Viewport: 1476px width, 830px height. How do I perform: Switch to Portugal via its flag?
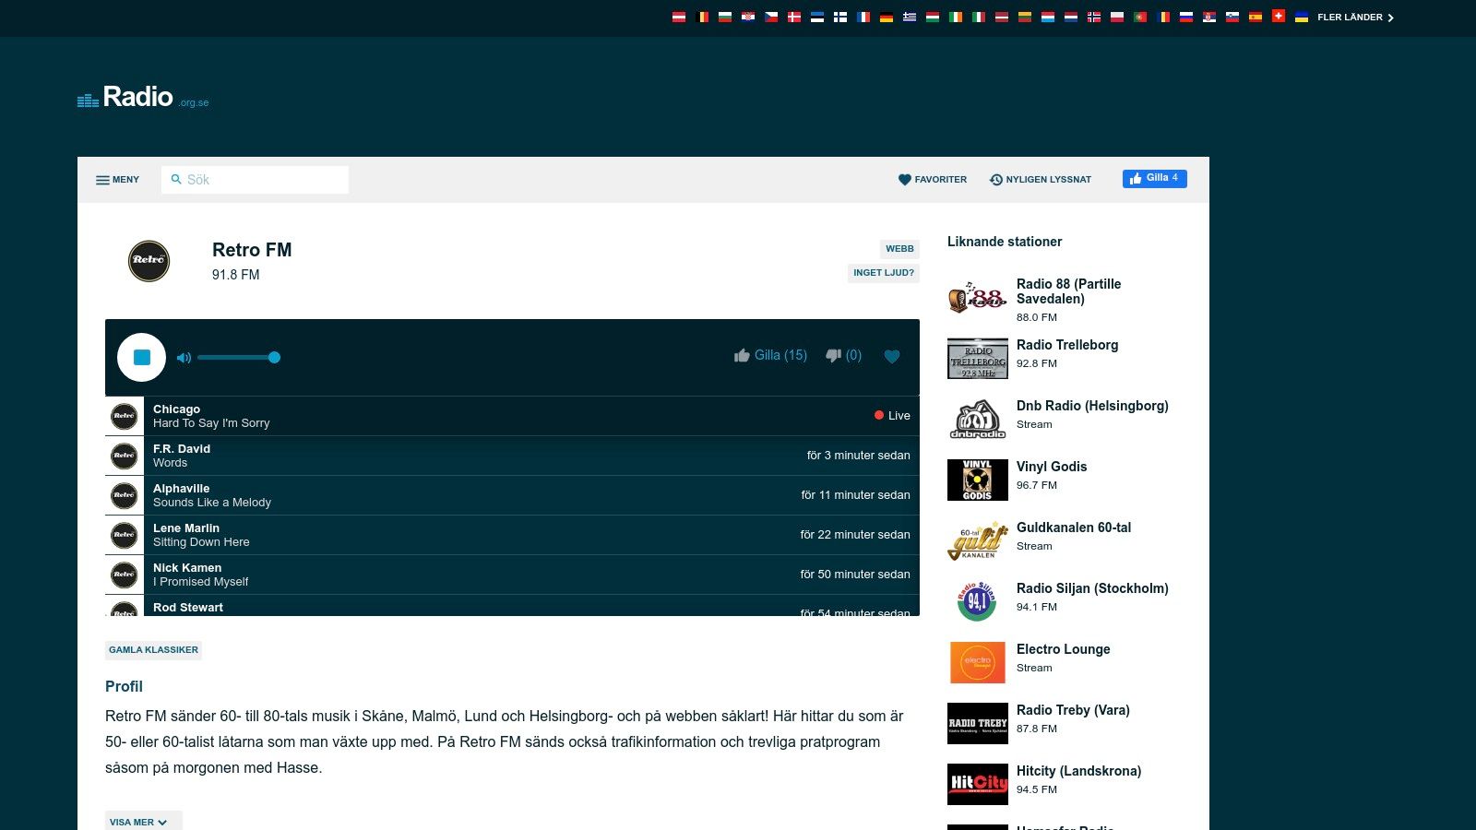click(1140, 17)
